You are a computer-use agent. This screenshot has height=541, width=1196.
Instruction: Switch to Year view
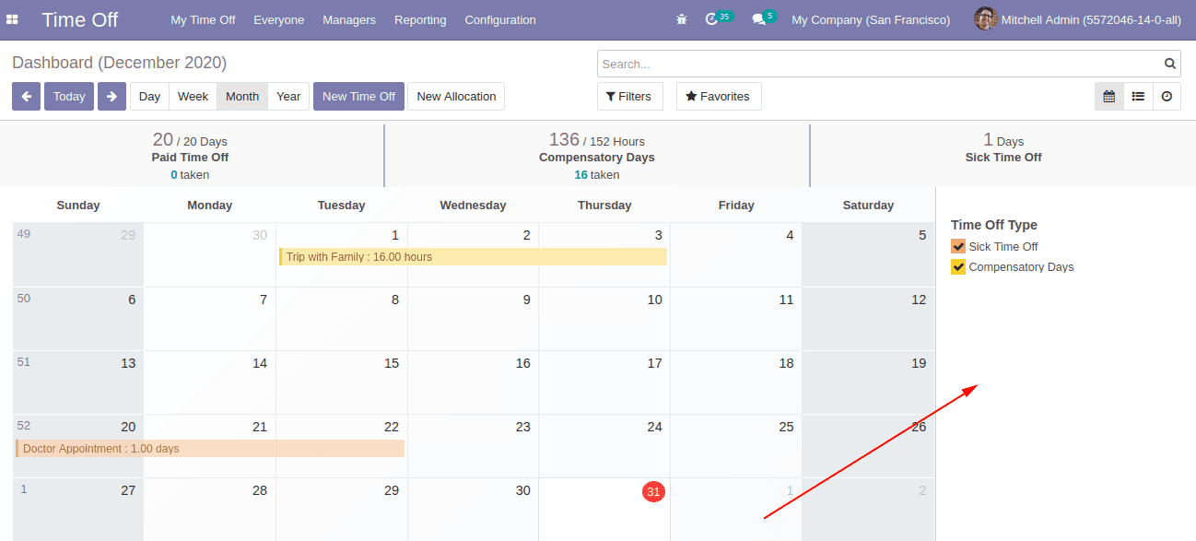click(288, 96)
